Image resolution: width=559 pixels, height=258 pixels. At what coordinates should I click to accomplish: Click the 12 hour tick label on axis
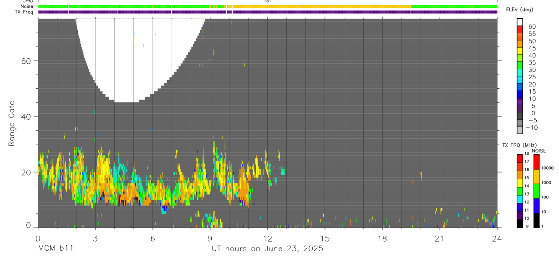click(267, 238)
